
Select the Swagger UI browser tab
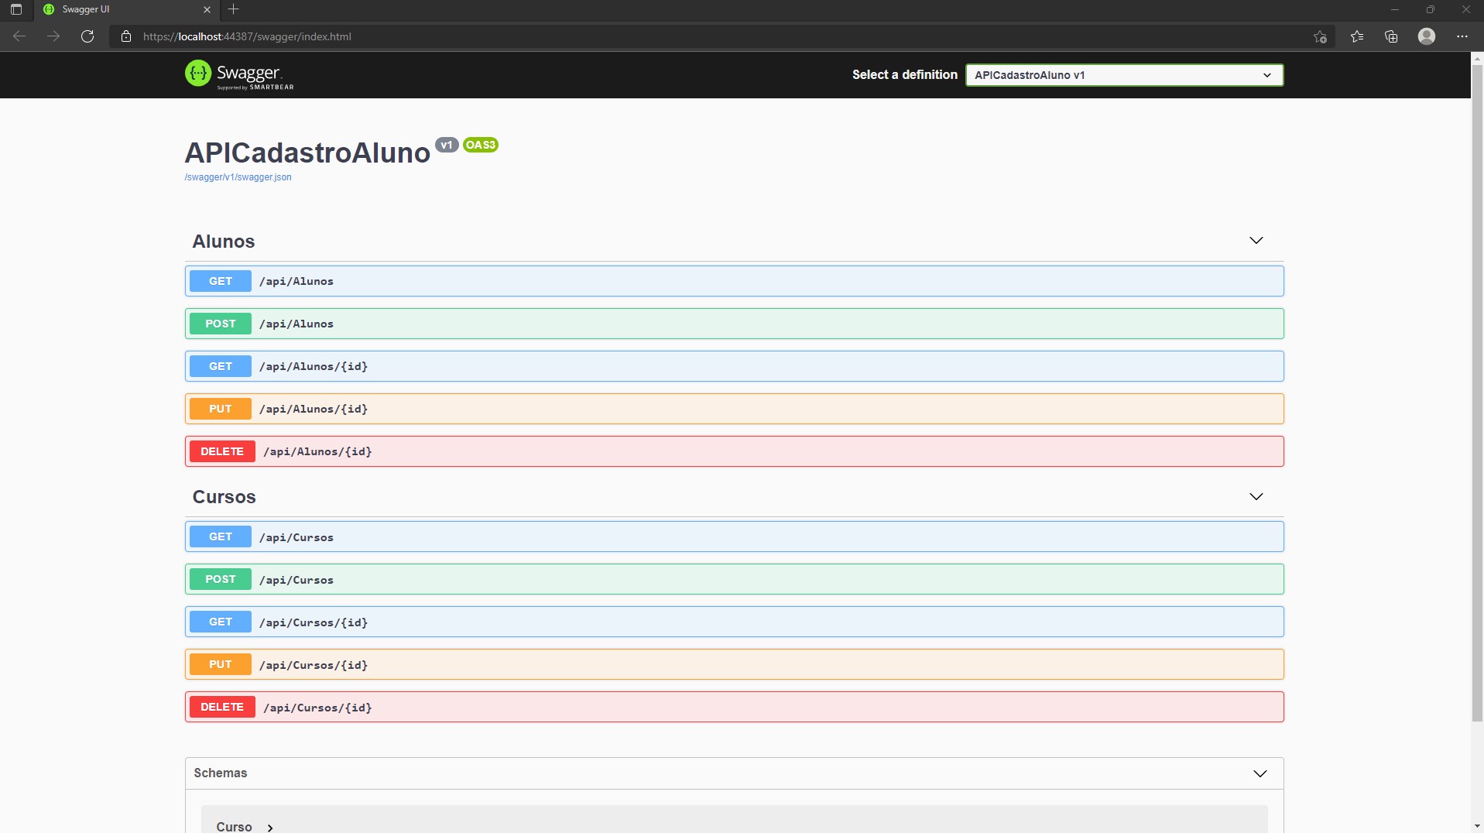coord(126,10)
